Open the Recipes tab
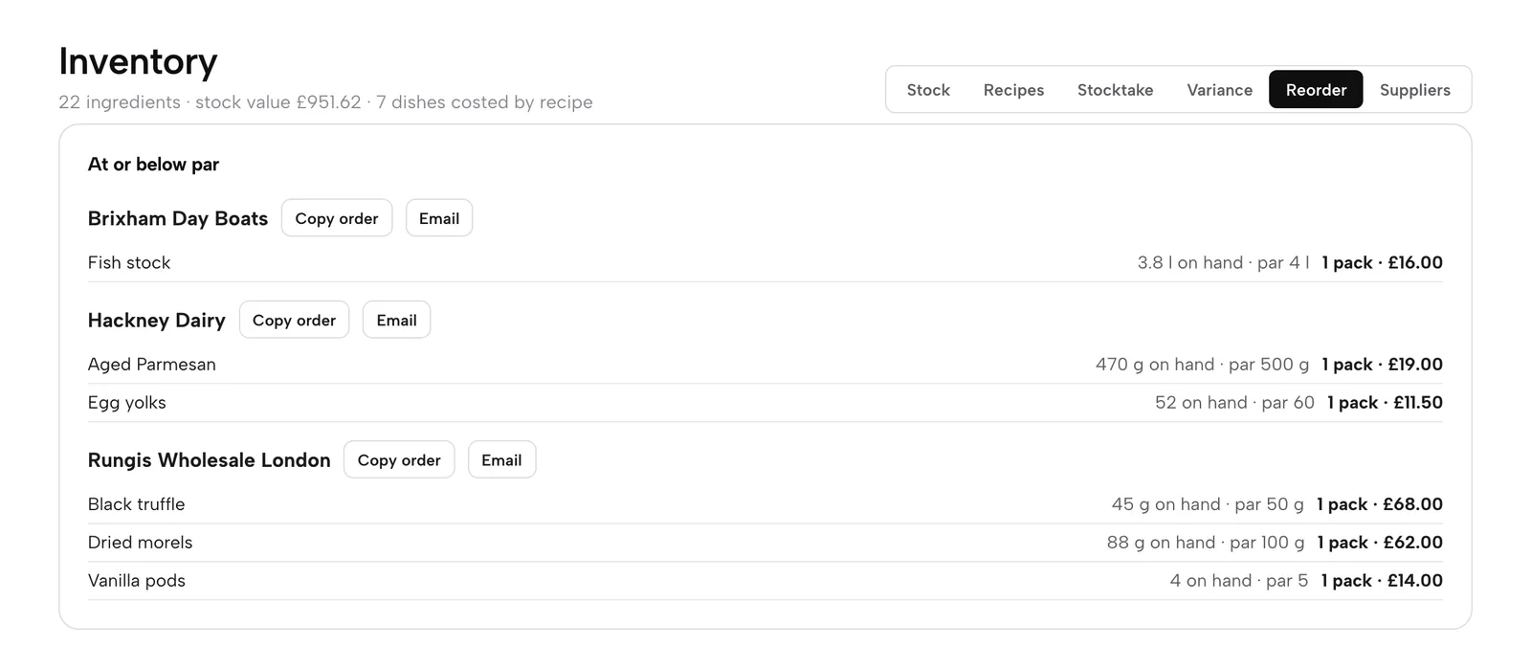The image size is (1531, 668). 1013,90
